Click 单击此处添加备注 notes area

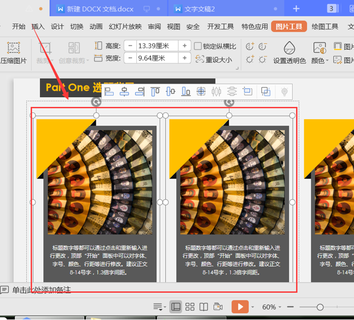pyautogui.click(x=42, y=290)
